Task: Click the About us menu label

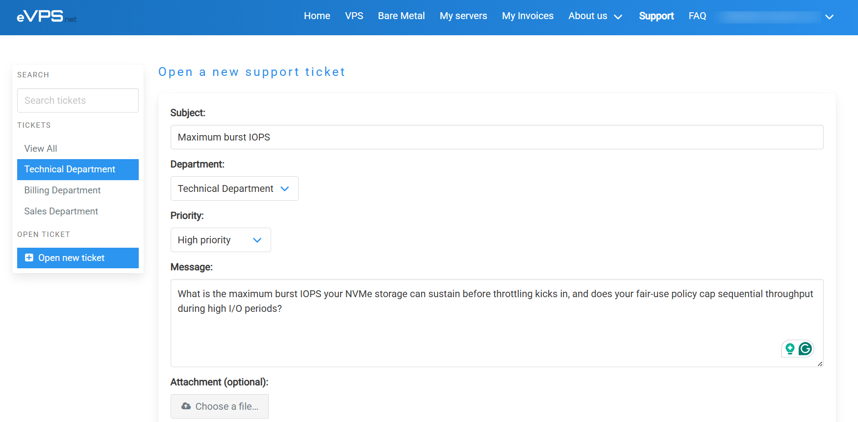Action: click(588, 16)
